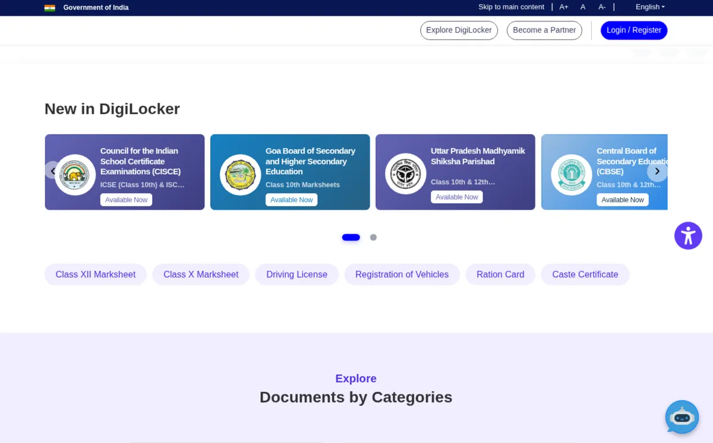
Task: Increase font size with A+
Action: (564, 7)
